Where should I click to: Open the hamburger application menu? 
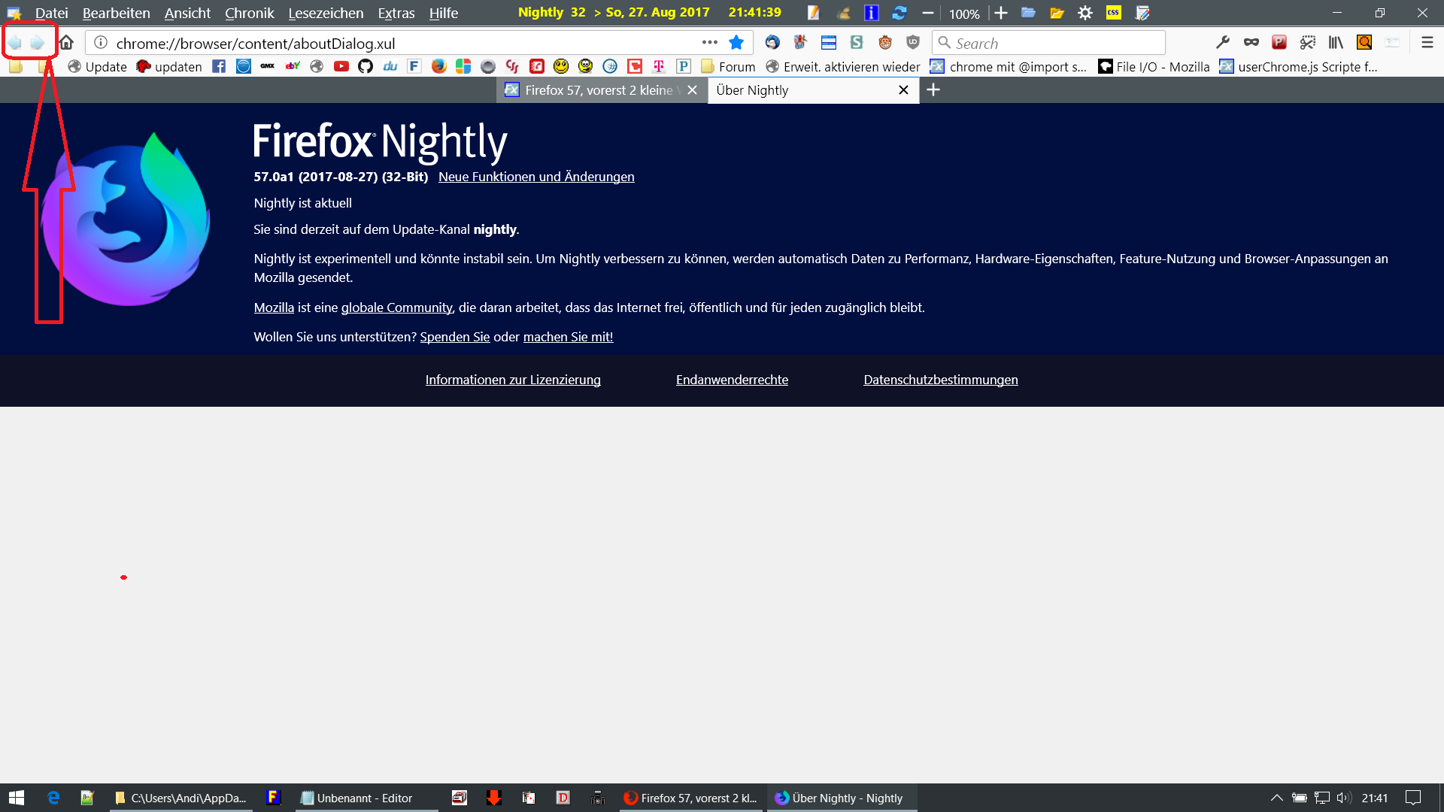(x=1427, y=43)
